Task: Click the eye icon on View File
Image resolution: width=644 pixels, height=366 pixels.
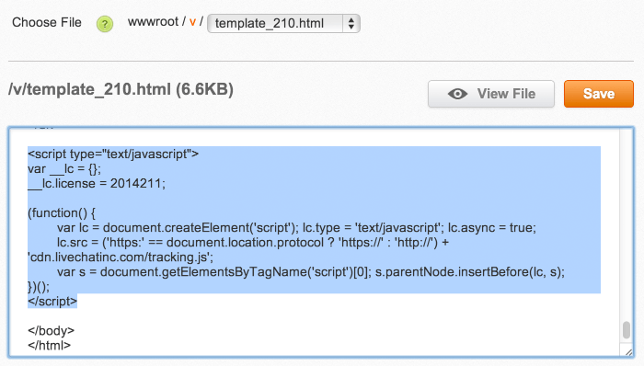Action: pyautogui.click(x=457, y=94)
